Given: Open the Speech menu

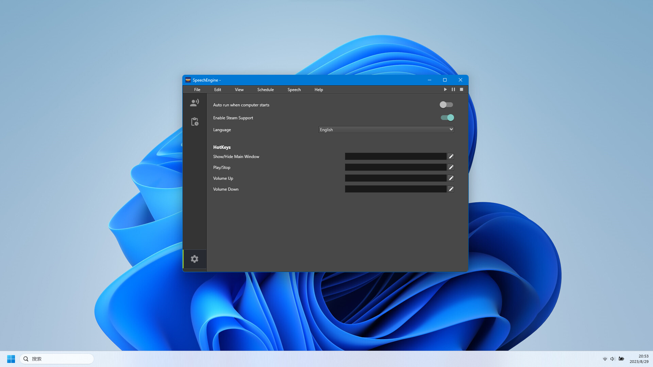Looking at the screenshot, I should pyautogui.click(x=294, y=89).
